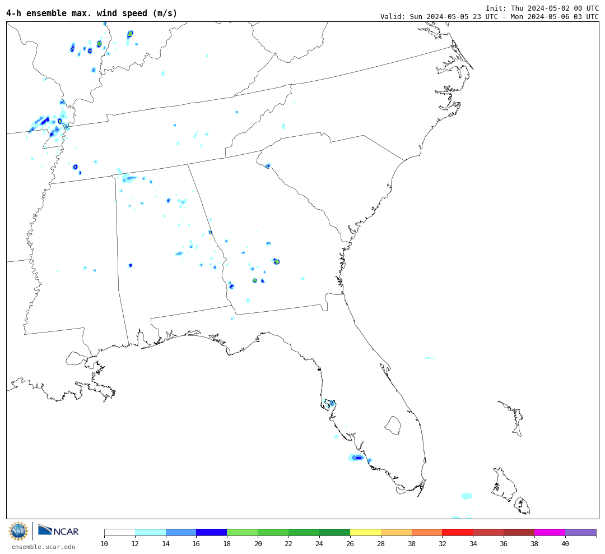Click the NSF logo
The width and height of the screenshot is (605, 554).
coord(18,531)
